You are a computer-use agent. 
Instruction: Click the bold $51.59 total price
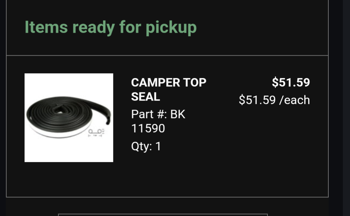pyautogui.click(x=291, y=82)
